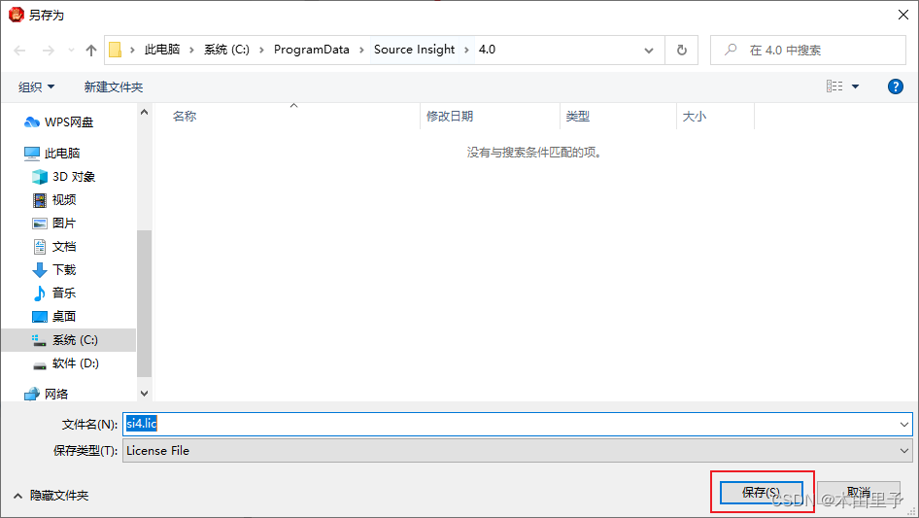Click the folder icon in address bar
Screen dimensions: 919x518
click(115, 50)
